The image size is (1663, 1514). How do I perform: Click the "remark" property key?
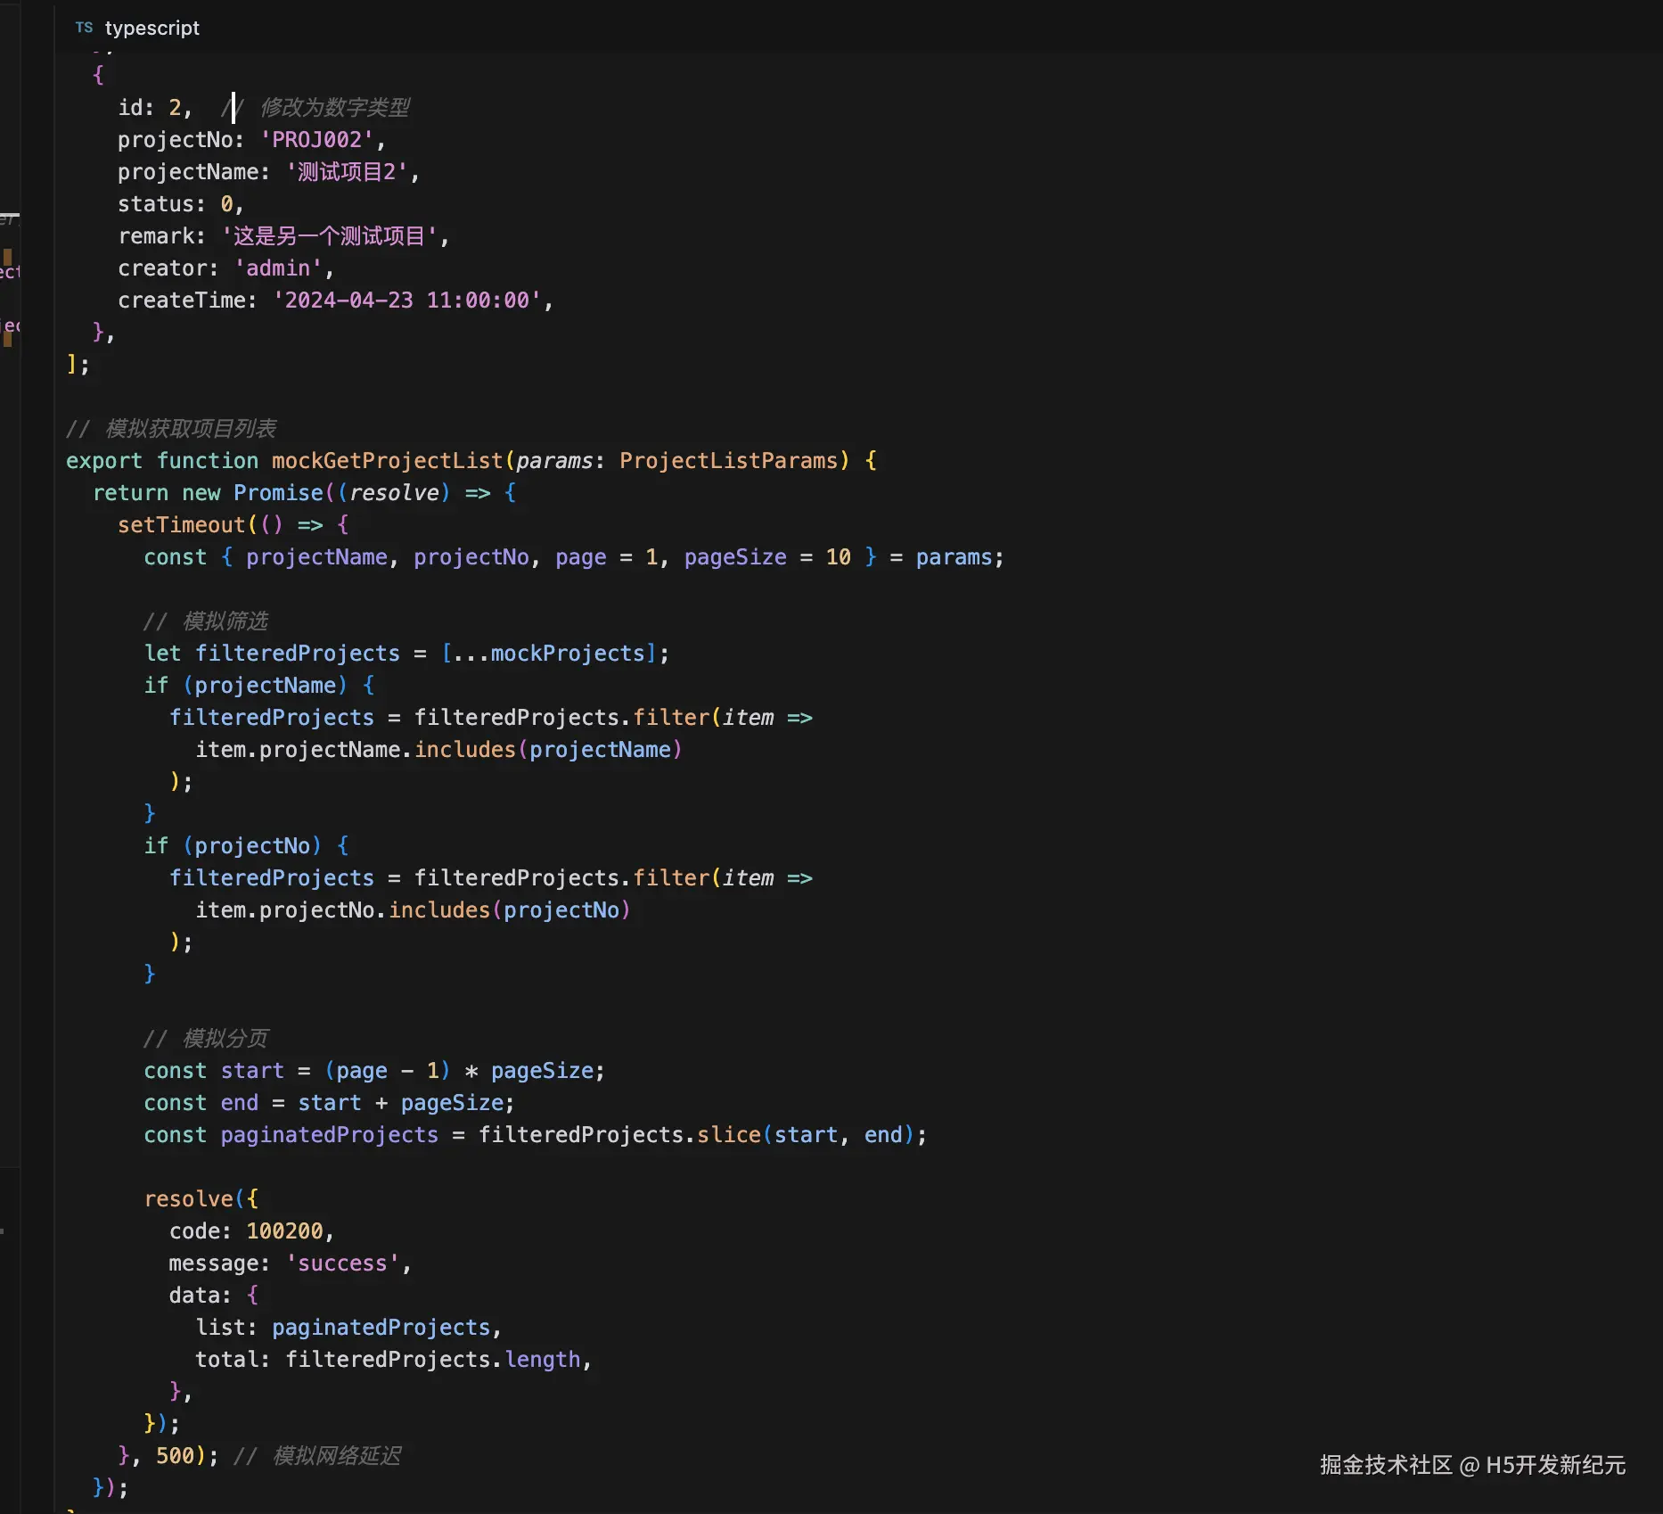click(x=156, y=236)
